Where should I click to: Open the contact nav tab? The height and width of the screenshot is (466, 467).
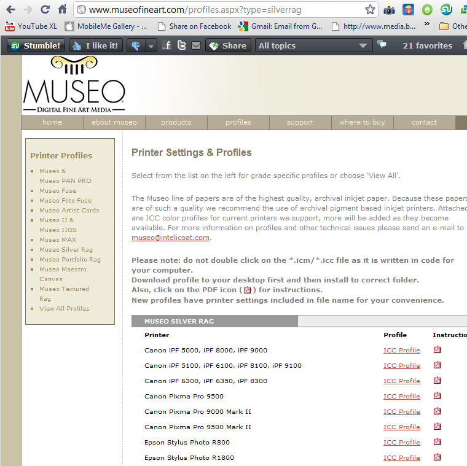coord(424,122)
